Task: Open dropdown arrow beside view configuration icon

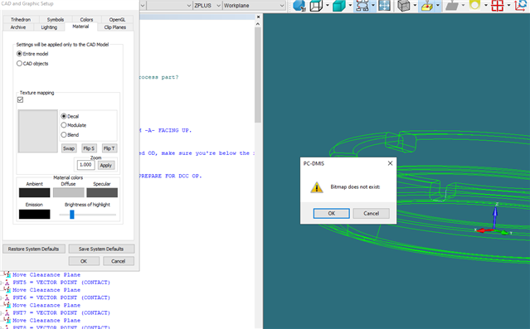Action: point(373,6)
